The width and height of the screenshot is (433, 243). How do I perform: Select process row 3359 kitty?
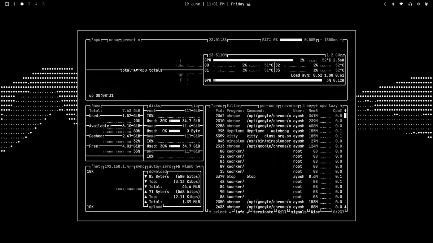(279, 136)
